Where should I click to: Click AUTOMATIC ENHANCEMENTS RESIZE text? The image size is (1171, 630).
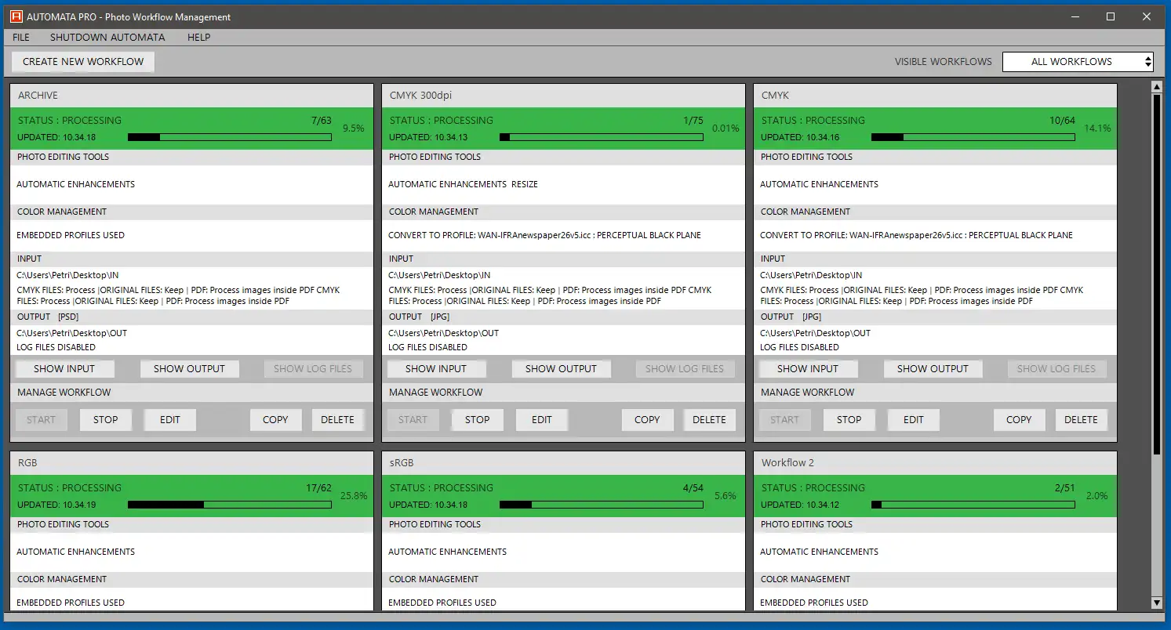click(463, 184)
